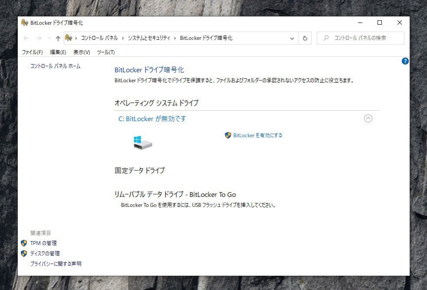Open the 編集(E) menu
The image size is (427, 290).
[58, 52]
